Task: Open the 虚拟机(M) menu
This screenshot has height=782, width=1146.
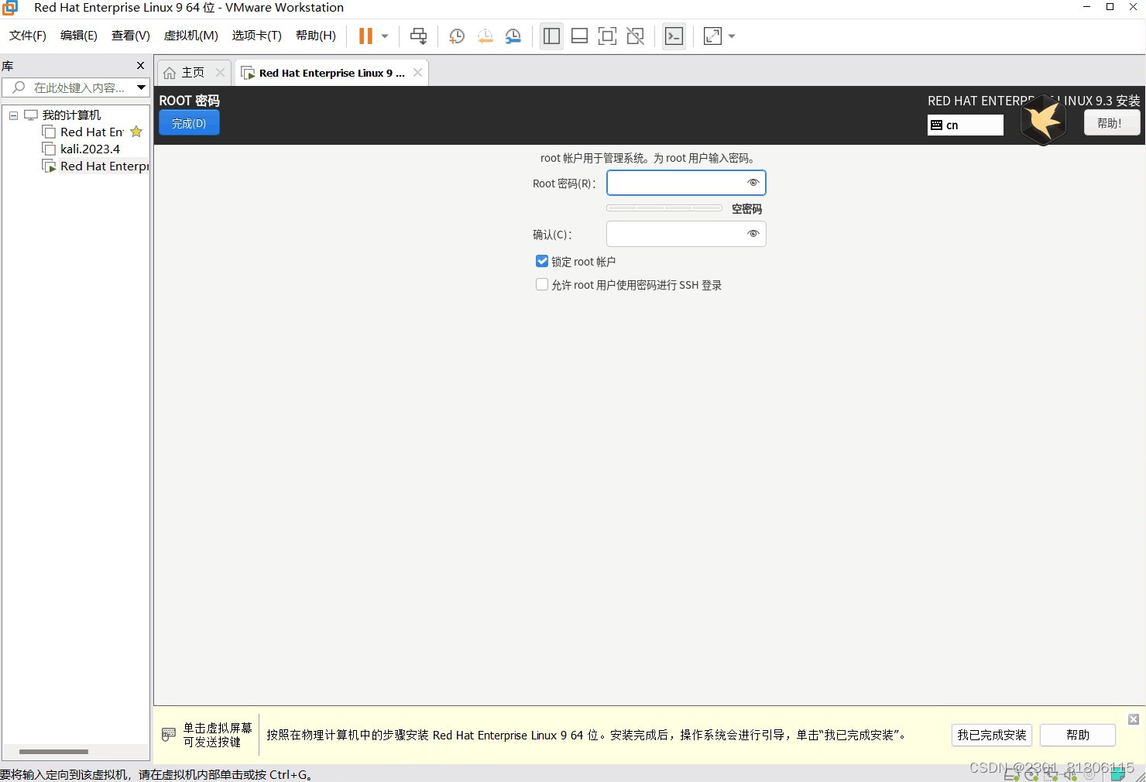Action: (x=191, y=36)
